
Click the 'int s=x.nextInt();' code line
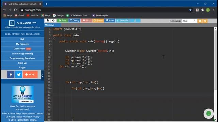[x=73, y=67]
